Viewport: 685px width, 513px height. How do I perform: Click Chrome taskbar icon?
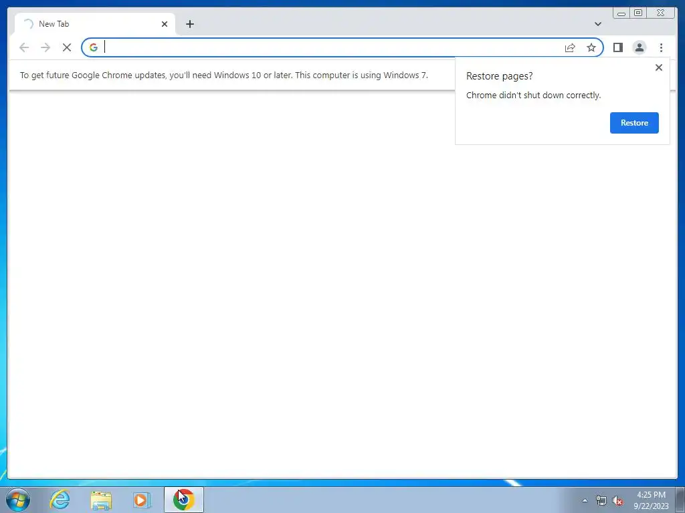click(x=184, y=500)
